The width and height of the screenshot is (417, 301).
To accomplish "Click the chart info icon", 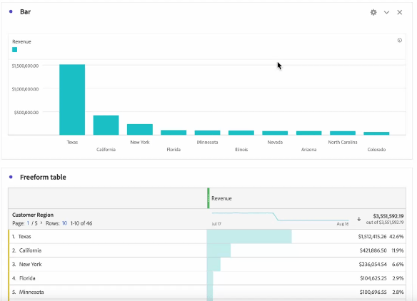I will point(399,41).
